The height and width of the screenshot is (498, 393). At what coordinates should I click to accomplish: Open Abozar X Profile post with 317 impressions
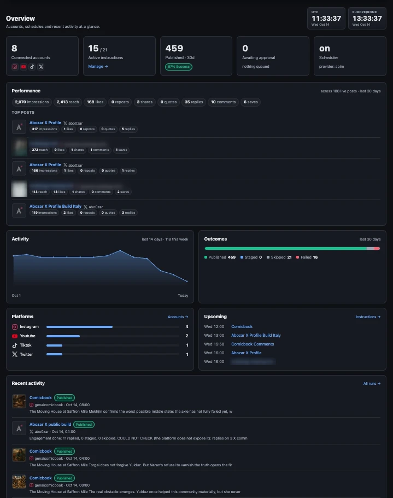(x=45, y=122)
